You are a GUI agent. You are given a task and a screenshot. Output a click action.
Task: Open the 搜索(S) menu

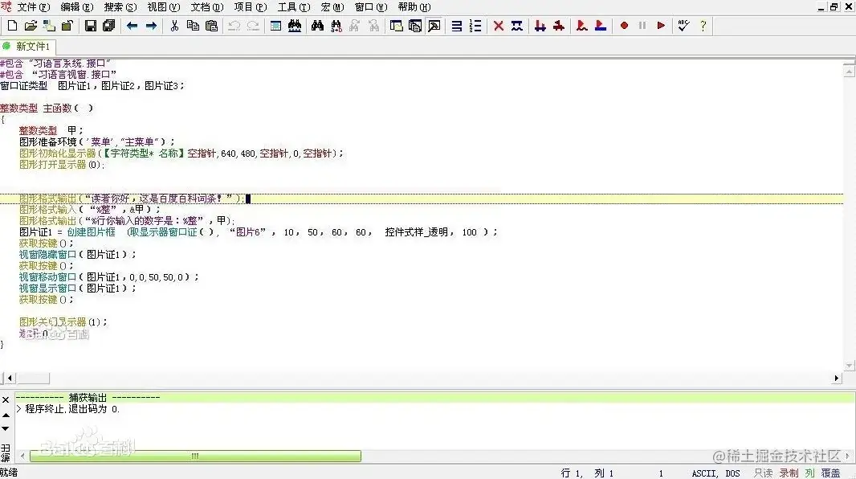coord(120,7)
